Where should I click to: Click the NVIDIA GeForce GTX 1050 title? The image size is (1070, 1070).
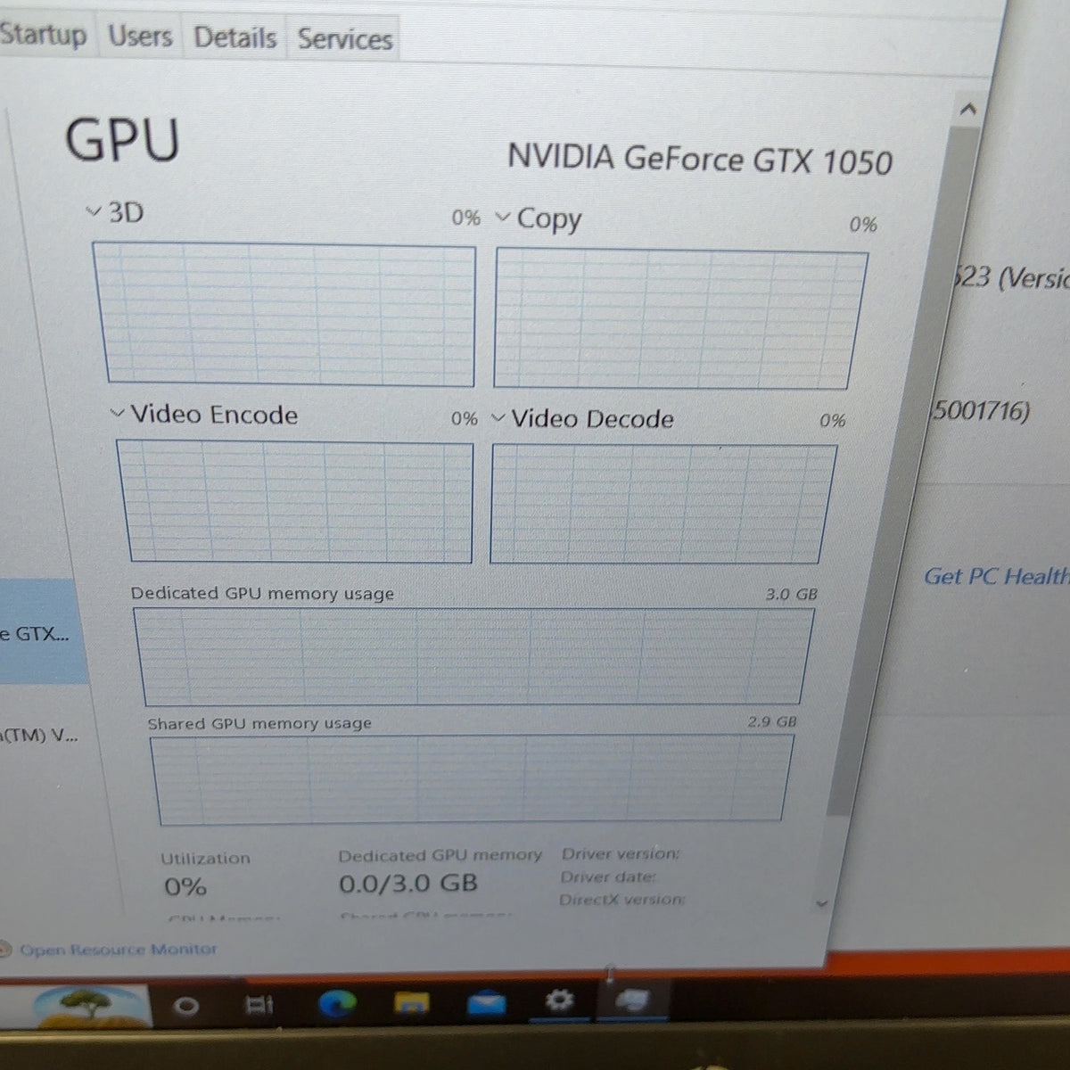[x=700, y=160]
